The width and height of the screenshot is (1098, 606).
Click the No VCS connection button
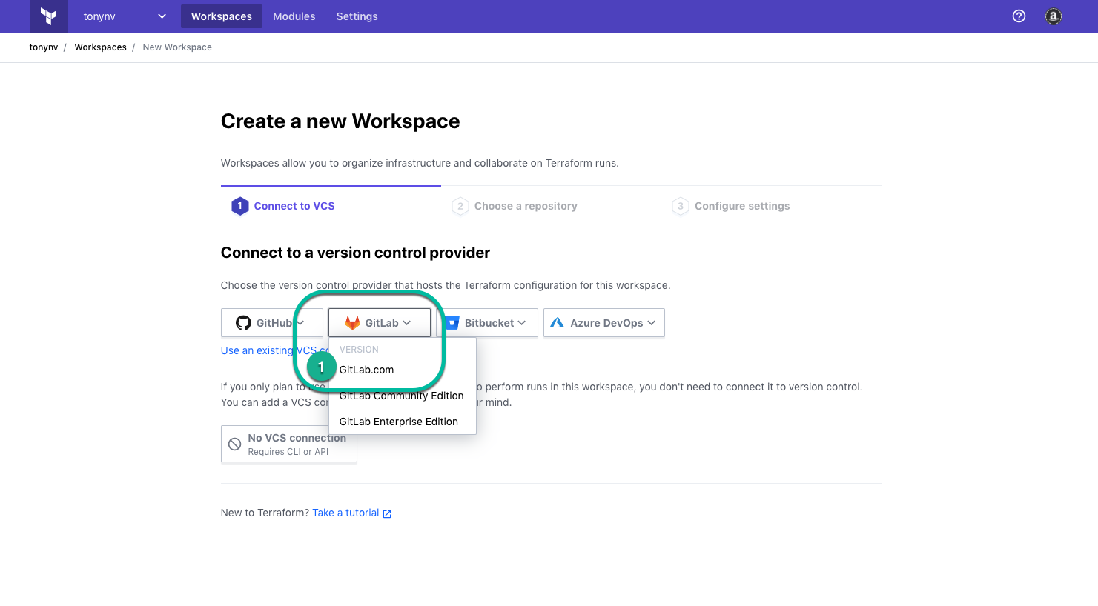[289, 444]
